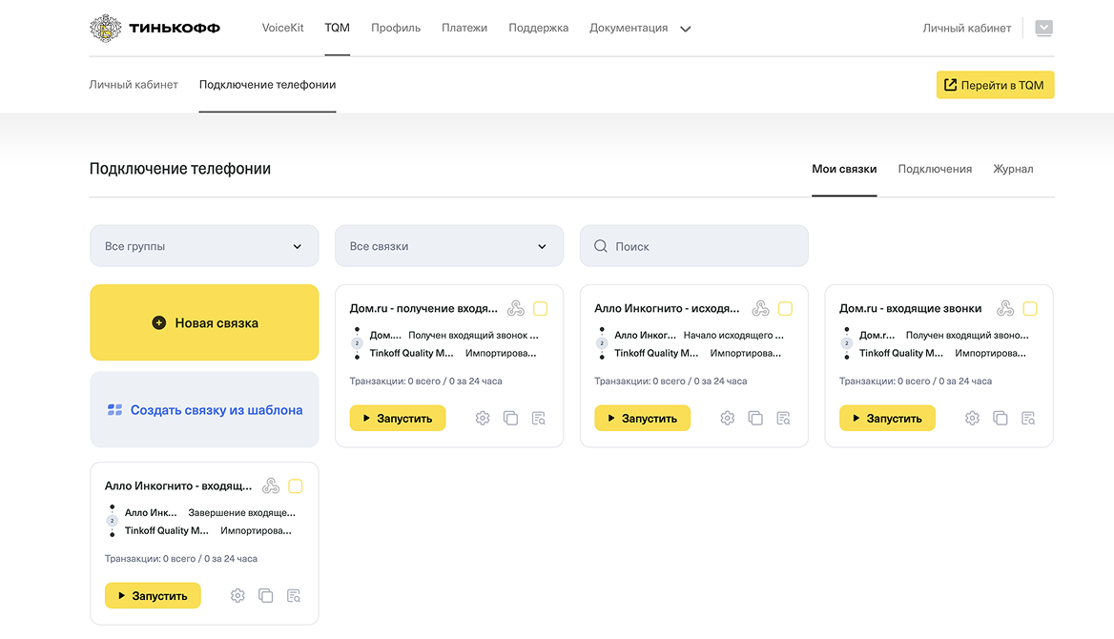
Task: Tick the checkbox on Алло Инкогнито исходящая card
Action: coord(785,308)
